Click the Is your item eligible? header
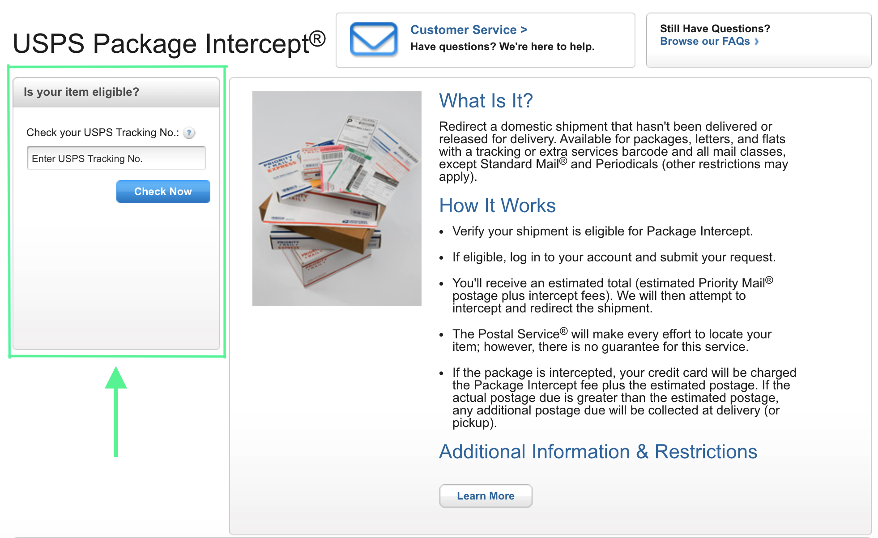Screen dimensions: 878x538 tap(81, 92)
